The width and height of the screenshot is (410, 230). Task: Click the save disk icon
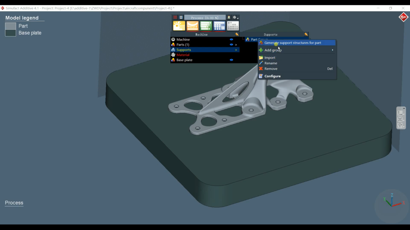[181, 17]
